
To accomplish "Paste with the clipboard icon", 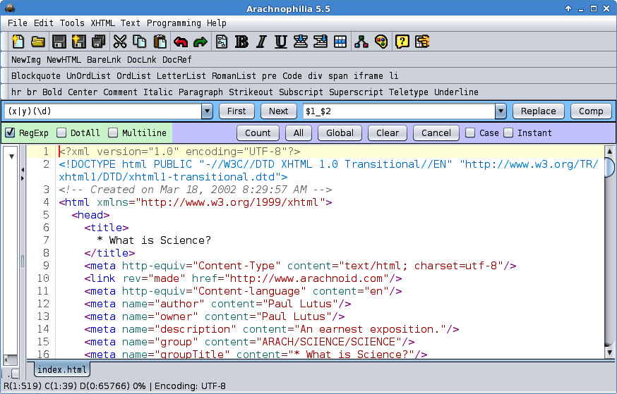I will pos(160,42).
